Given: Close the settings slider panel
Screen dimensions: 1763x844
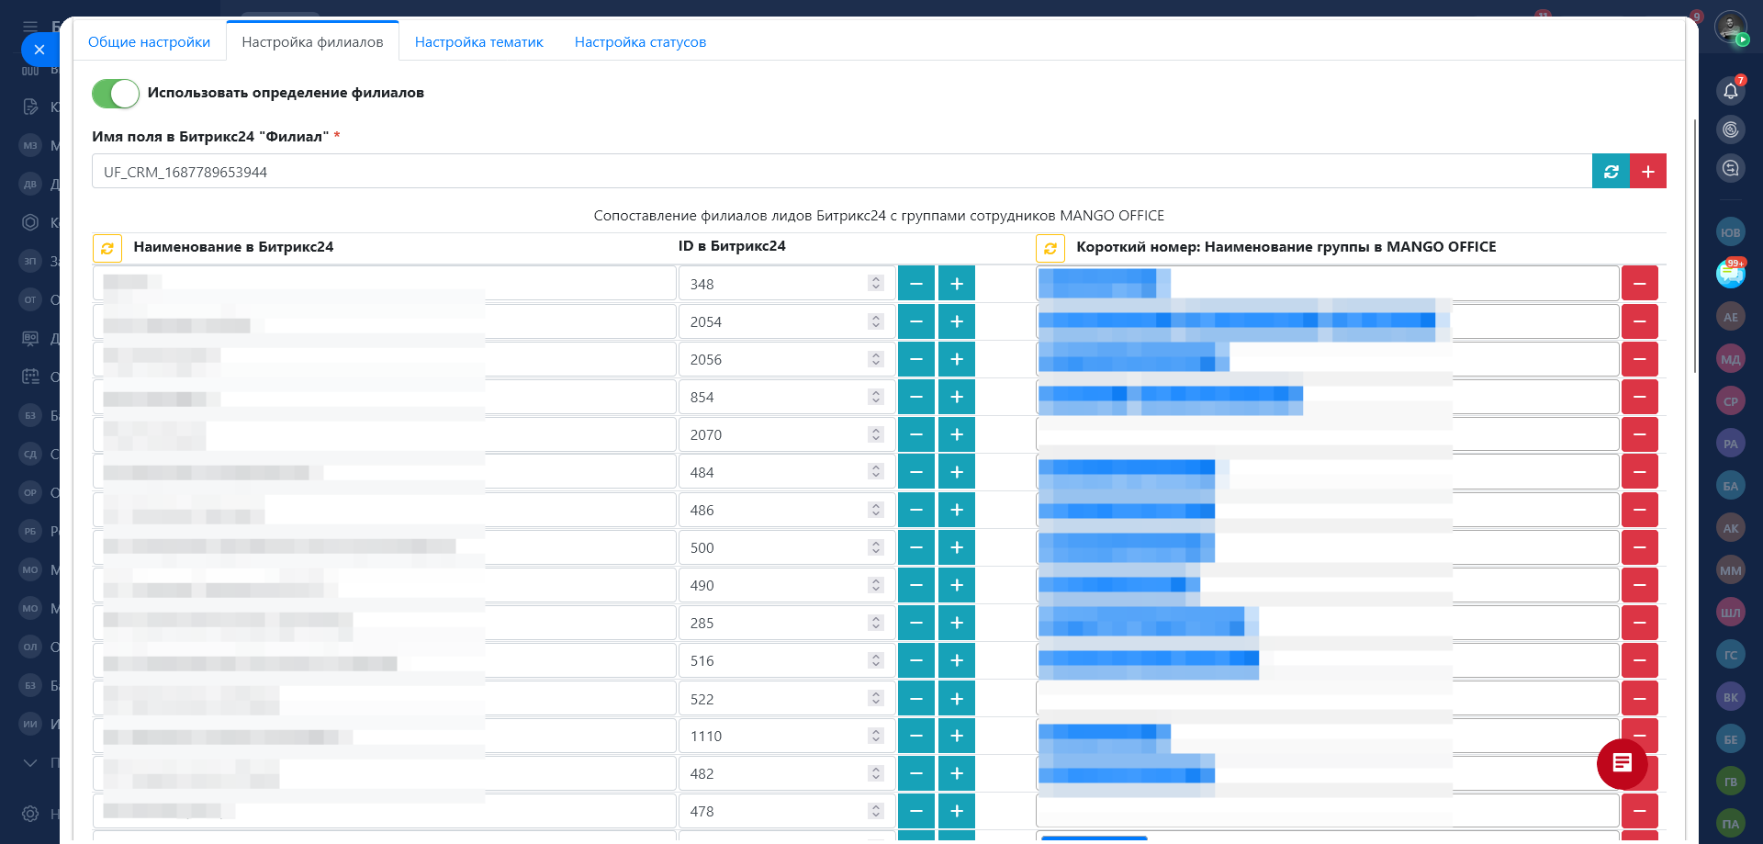Looking at the screenshot, I should (39, 50).
